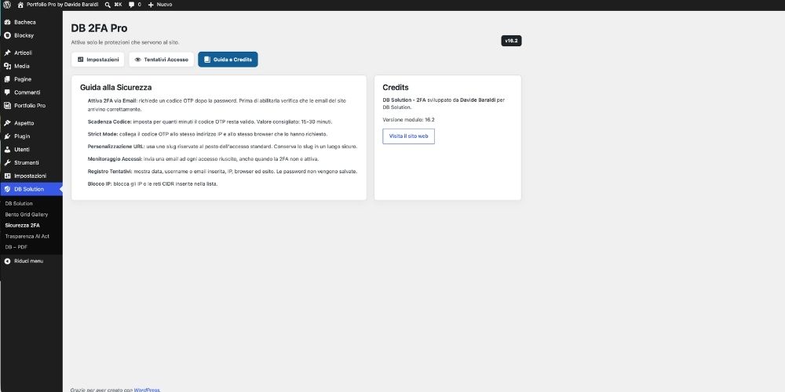This screenshot has width=785, height=392.
Task: Click the Commenti bubble icon in sidebar
Action: [8, 93]
